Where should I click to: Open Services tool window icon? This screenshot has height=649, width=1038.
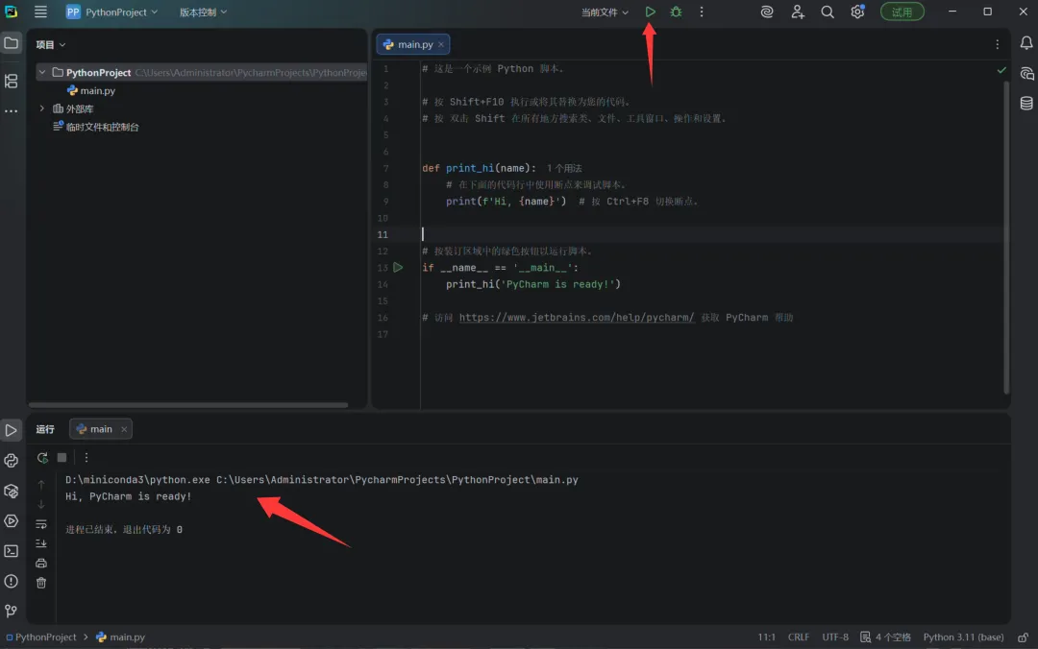tap(12, 520)
